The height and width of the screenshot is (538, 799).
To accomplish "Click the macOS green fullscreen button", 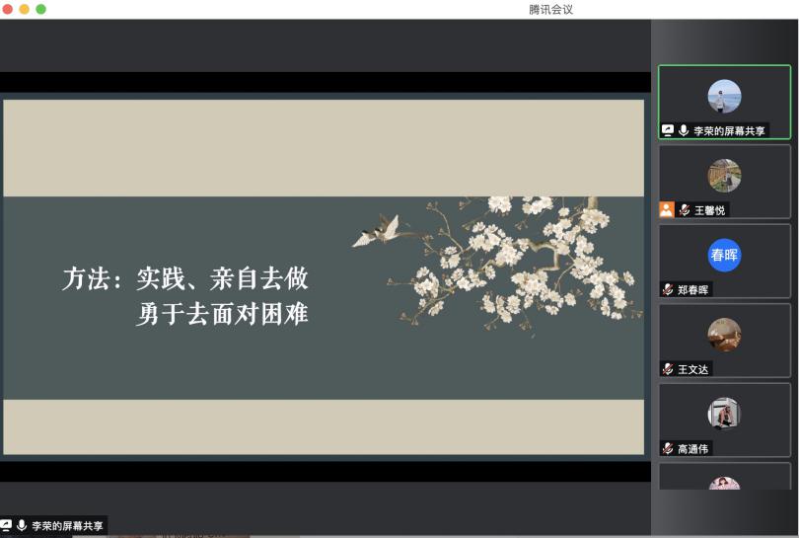I will click(41, 9).
